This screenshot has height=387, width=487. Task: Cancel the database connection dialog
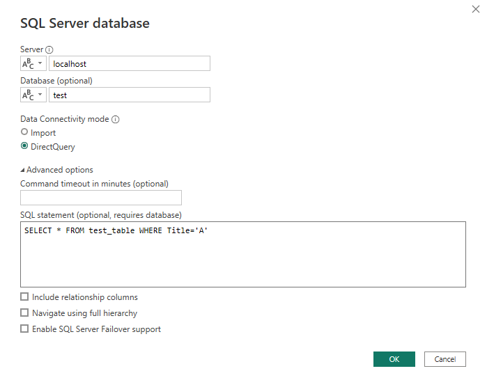445,359
